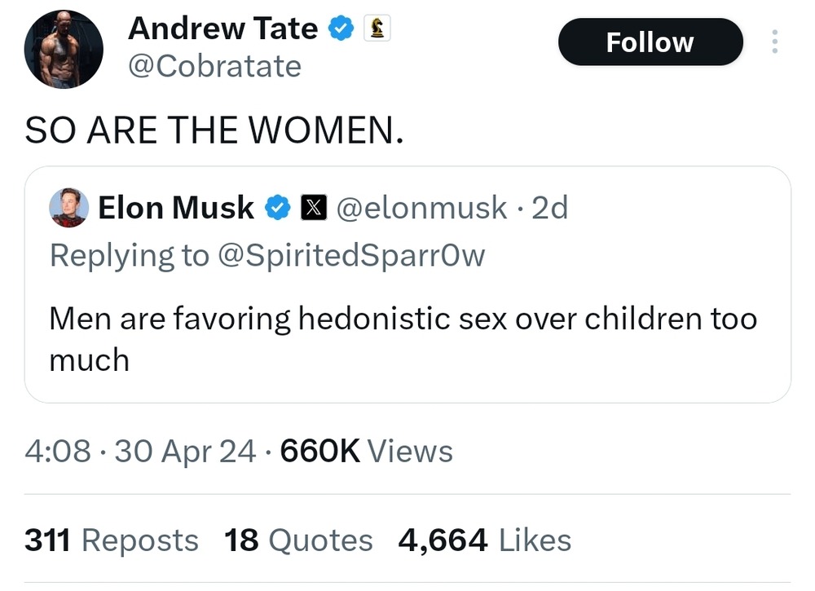Open the @Cobratate handle link

pyautogui.click(x=215, y=66)
